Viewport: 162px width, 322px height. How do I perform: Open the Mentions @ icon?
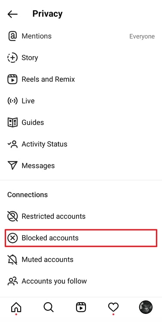[12, 36]
